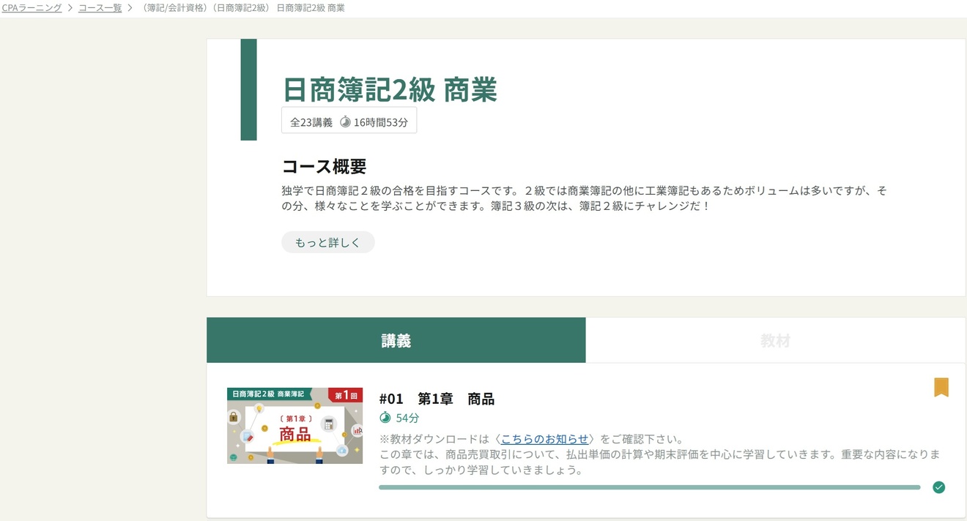Viewport: 967px width, 521px height.
Task: Open lecture thumbnail 第1章 商品
Action: [294, 426]
